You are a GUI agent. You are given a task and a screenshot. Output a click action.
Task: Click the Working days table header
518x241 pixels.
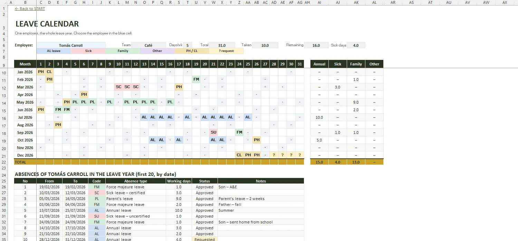[x=179, y=181]
